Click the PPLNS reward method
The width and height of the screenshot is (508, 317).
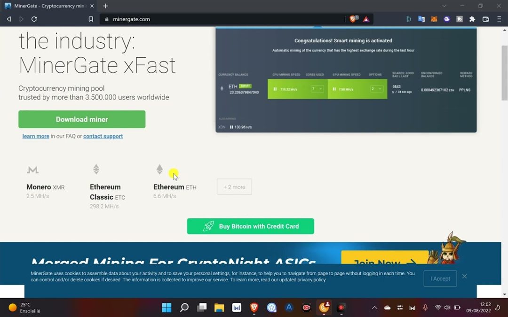pyautogui.click(x=465, y=90)
